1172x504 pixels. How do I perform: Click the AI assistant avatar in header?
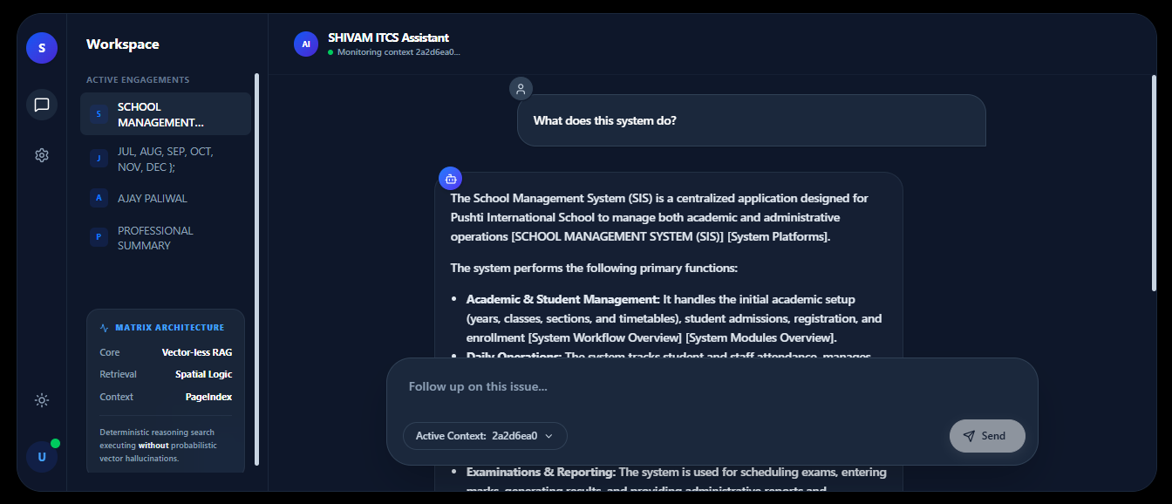(306, 44)
